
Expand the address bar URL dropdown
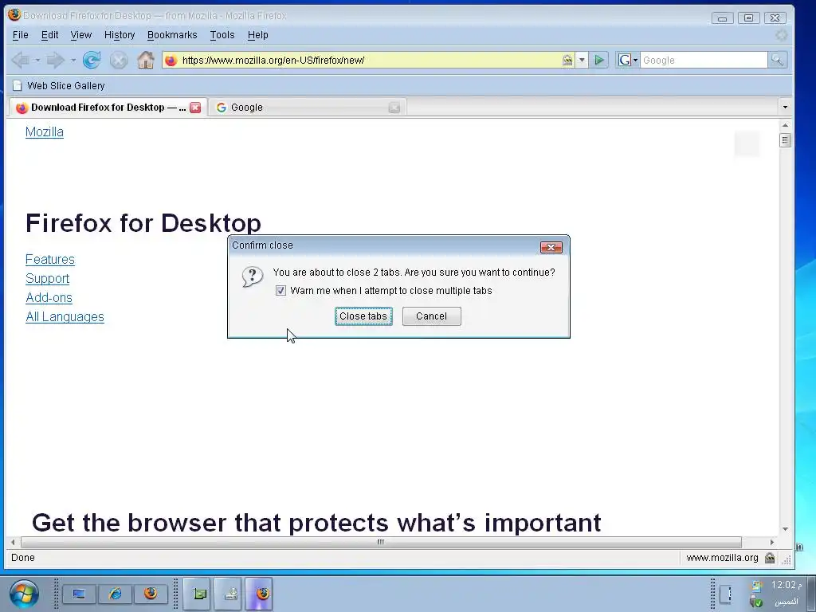pos(582,61)
